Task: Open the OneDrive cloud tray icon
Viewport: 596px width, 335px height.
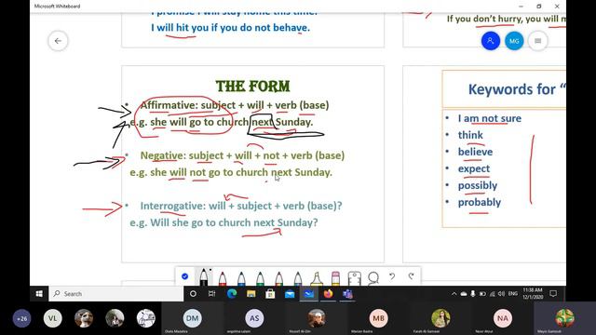Action: (x=464, y=294)
